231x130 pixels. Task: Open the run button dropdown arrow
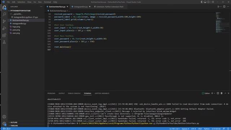221,6
